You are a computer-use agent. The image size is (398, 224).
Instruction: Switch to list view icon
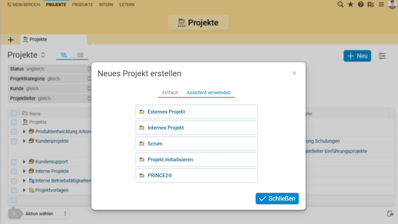coord(80,55)
